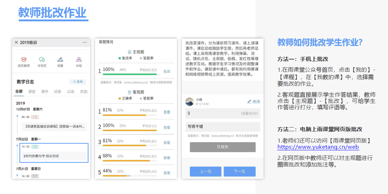This screenshot has width=388, height=194.
Task: Click the 44% accuracy progress bar
Action: point(130,176)
